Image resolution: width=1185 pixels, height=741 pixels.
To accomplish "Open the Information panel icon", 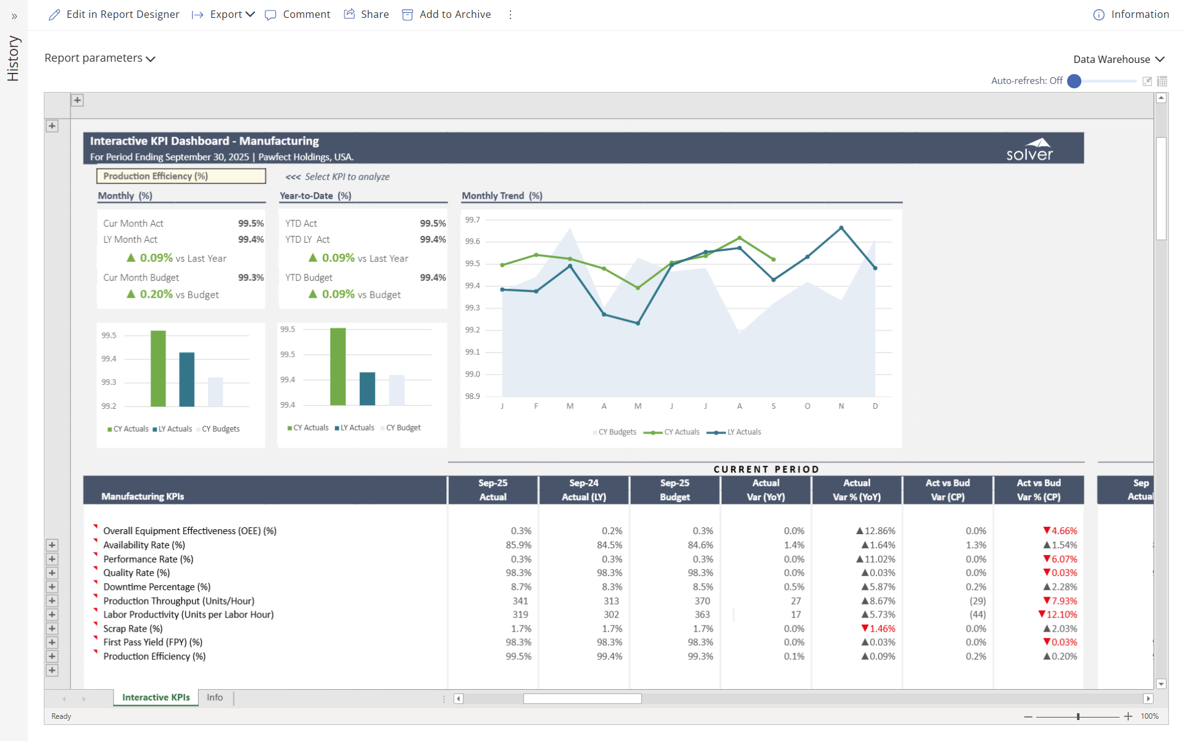I will click(1099, 15).
